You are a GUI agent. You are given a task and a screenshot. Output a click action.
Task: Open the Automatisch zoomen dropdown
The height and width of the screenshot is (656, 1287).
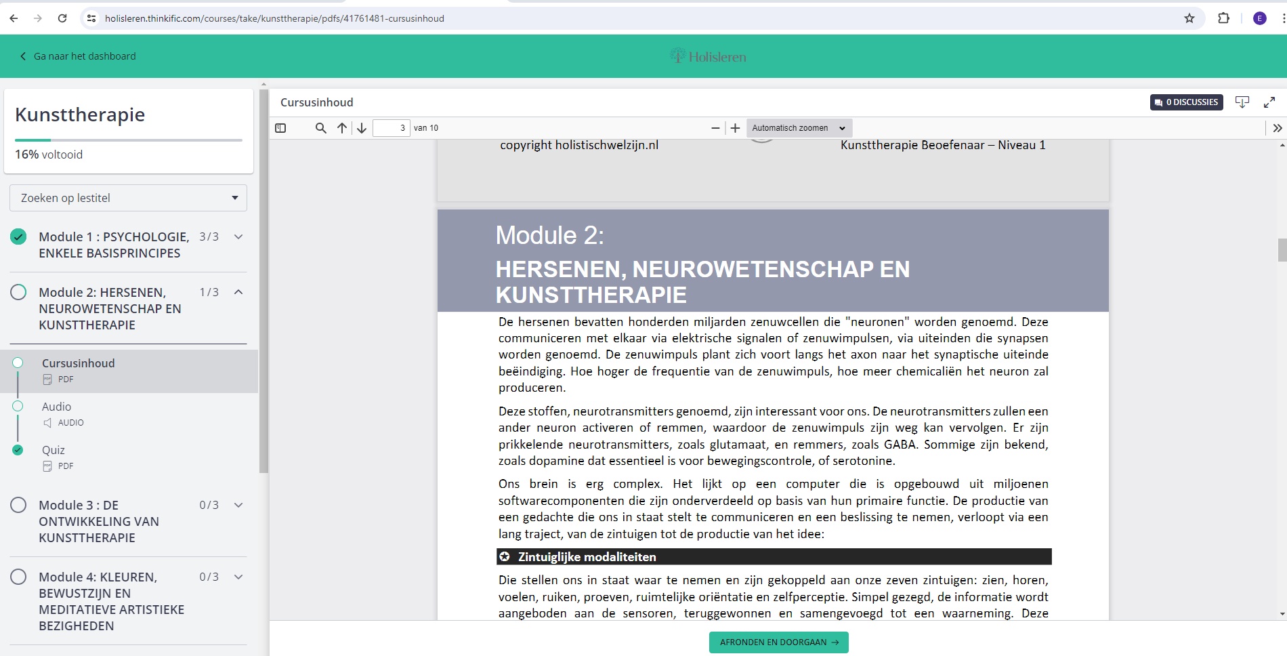tap(799, 127)
